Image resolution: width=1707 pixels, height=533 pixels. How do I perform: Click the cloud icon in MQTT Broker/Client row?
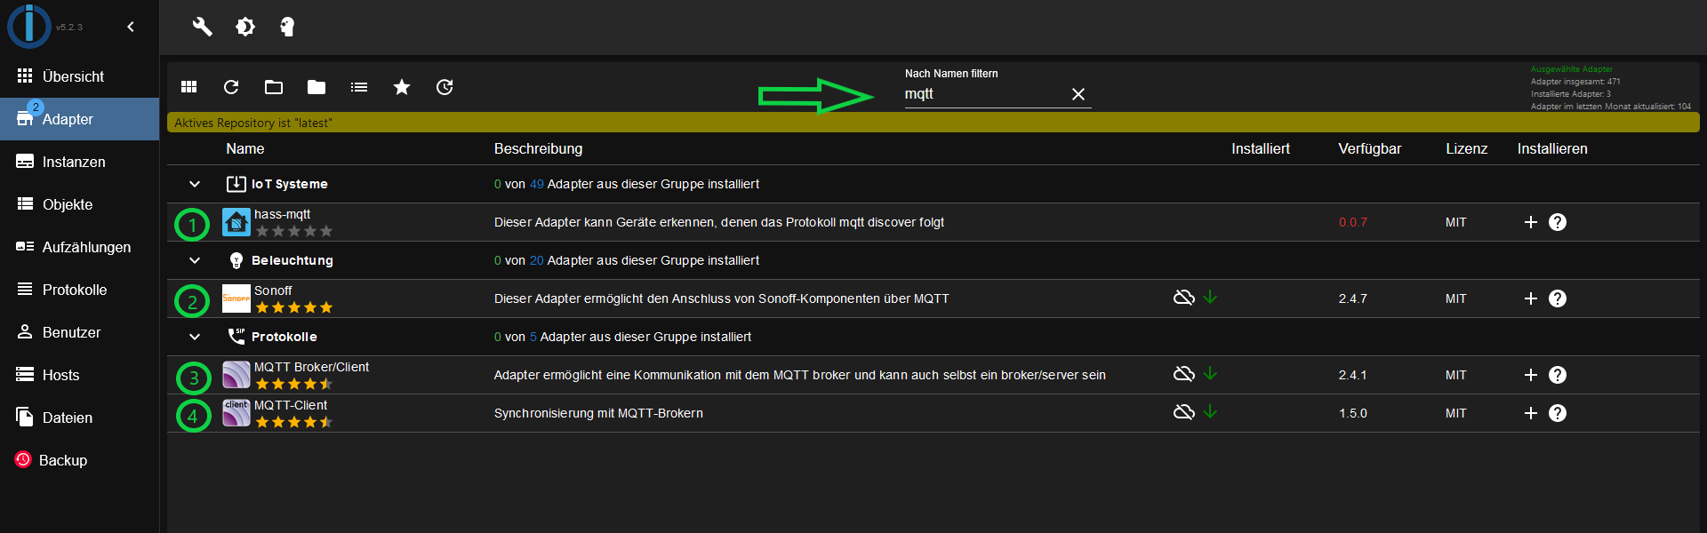click(1184, 374)
